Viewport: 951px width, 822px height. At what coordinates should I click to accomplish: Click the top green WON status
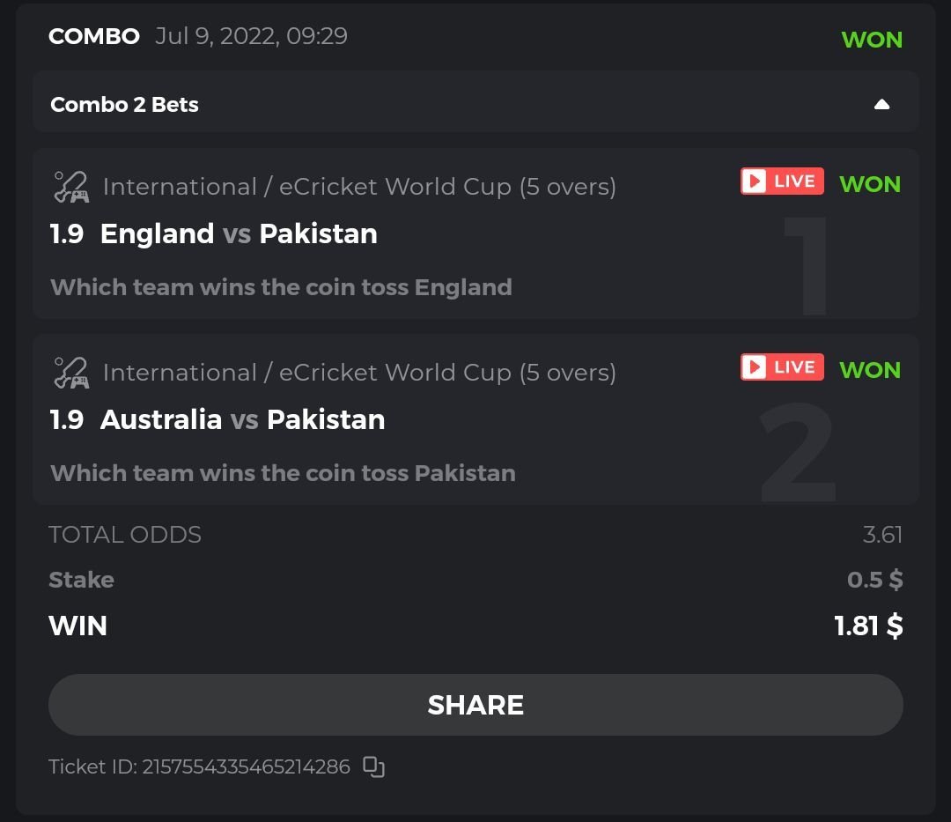(872, 40)
